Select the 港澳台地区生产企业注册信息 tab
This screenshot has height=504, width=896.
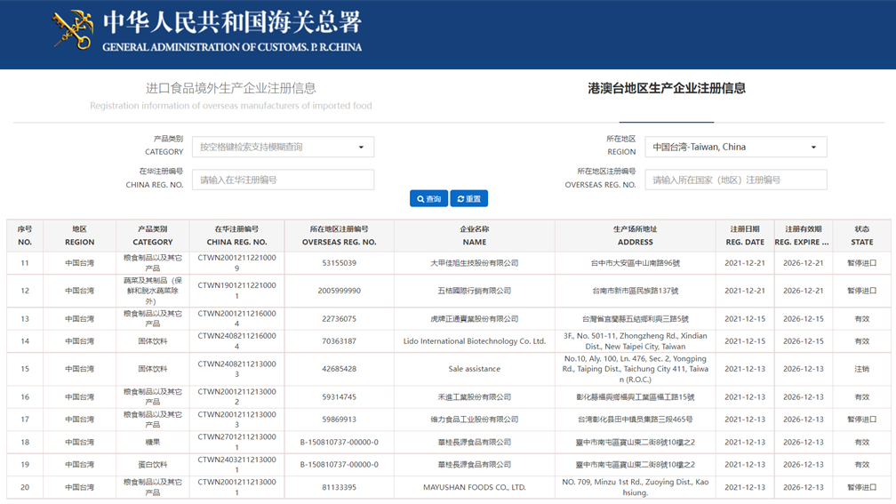[x=666, y=89]
